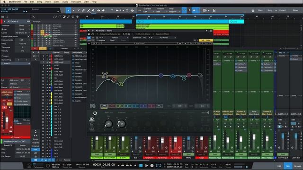
Task: Toggle F6 band 1 button
Action: (x=112, y=106)
